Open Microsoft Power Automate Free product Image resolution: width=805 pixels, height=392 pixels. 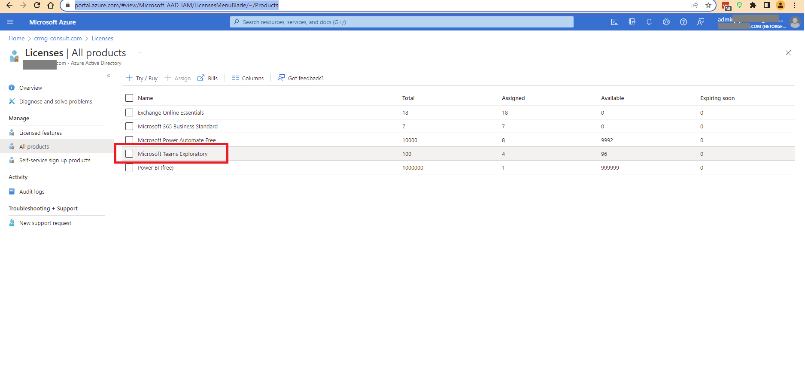coord(177,140)
